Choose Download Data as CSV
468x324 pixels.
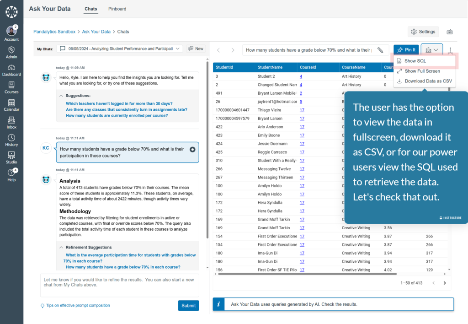[425, 81]
